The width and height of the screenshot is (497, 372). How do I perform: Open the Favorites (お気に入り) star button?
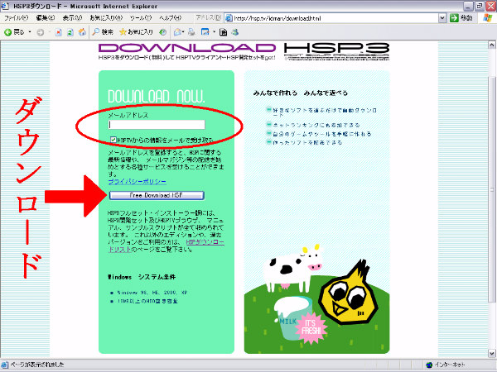click(133, 31)
